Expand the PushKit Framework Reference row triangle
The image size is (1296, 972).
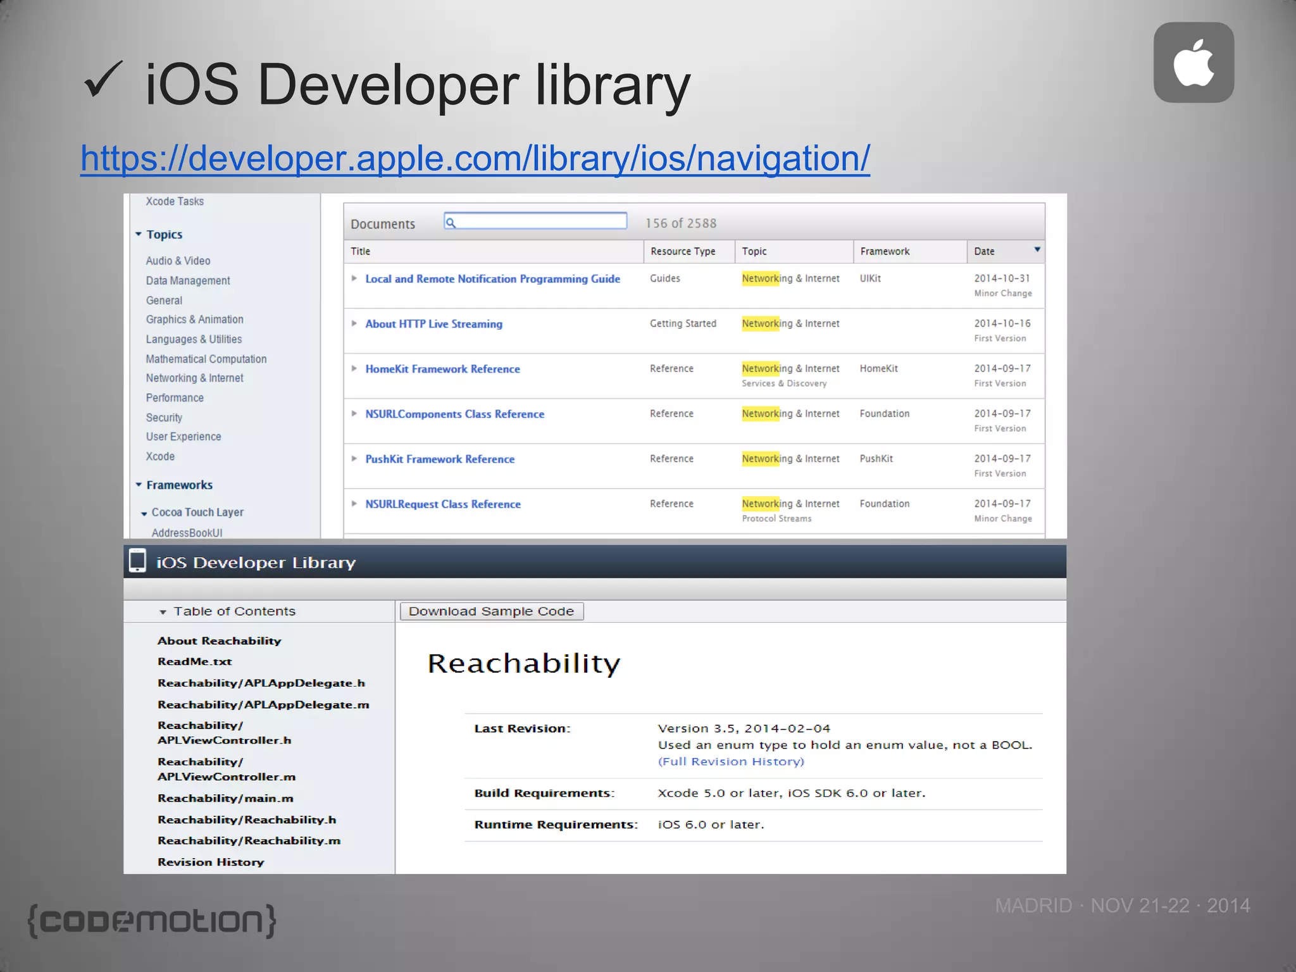tap(354, 458)
